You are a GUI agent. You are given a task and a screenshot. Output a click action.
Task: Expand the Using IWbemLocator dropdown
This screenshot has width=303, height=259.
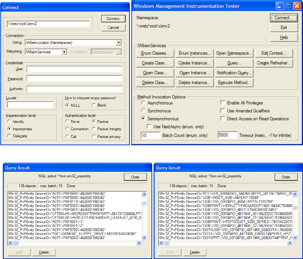point(119,43)
